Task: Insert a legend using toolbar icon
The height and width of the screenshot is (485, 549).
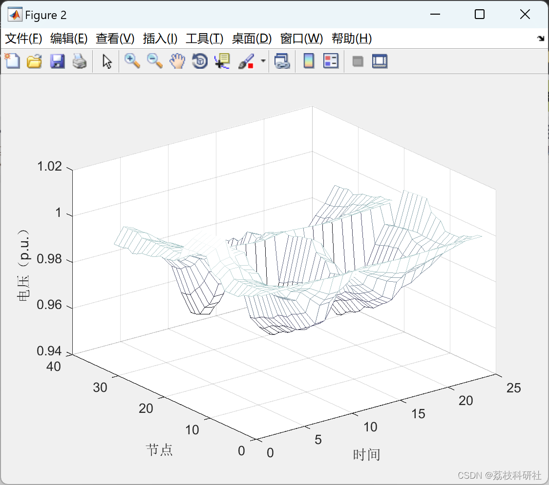Action: (x=331, y=61)
